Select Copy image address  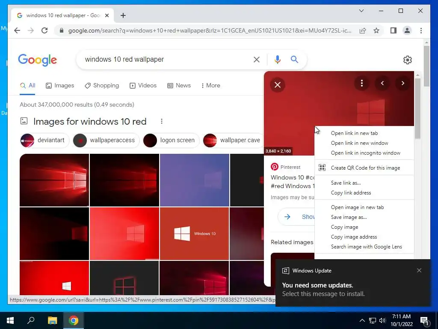click(364, 236)
